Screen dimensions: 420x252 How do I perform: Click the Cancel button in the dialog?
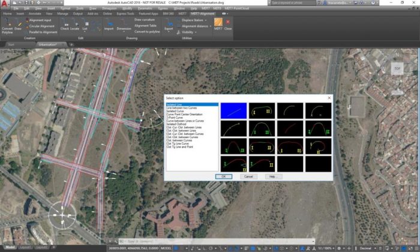(x=248, y=176)
